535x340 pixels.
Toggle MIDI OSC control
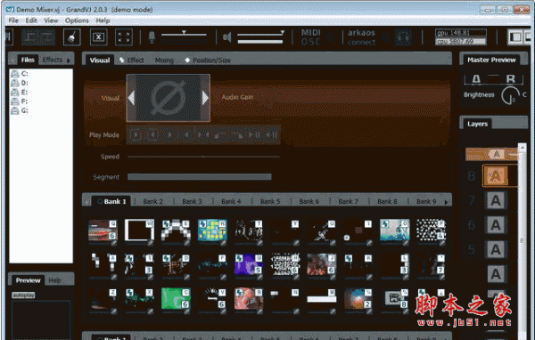[x=311, y=37]
